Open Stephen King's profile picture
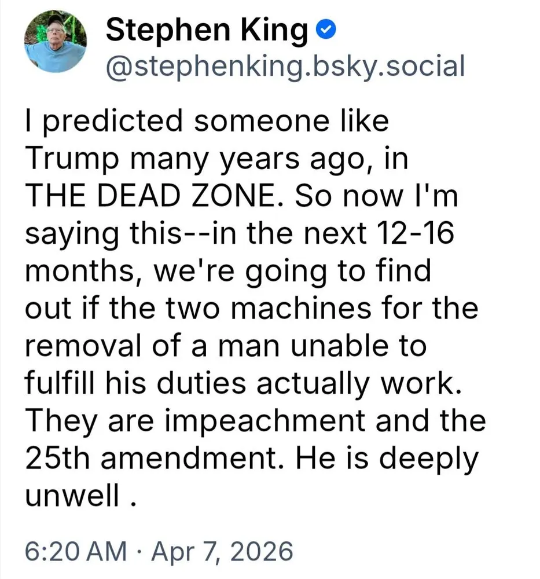Screen dimensions: 540x579 coord(56,43)
